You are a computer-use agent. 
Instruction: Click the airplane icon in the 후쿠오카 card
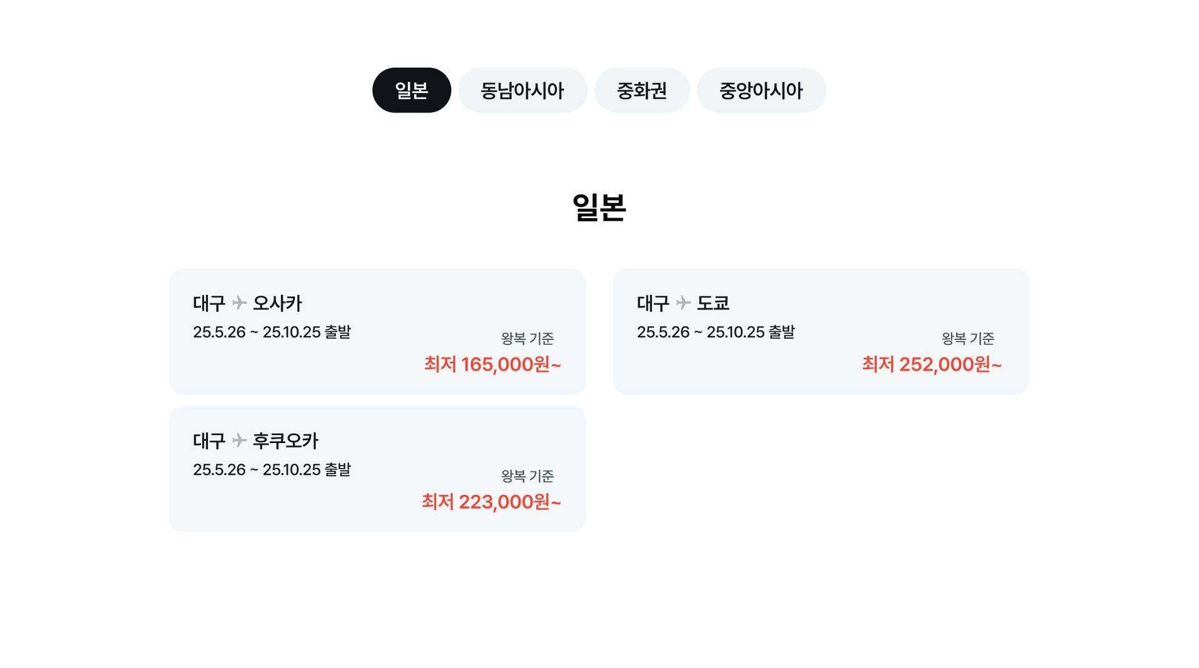pos(239,441)
